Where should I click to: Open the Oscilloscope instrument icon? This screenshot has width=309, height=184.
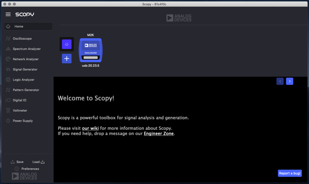[8, 39]
